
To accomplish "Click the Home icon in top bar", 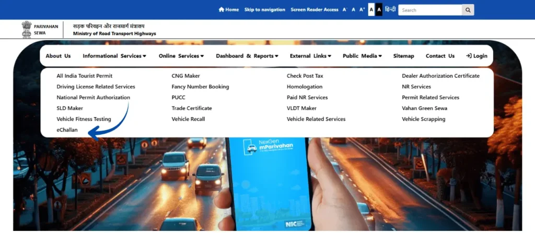I will (x=222, y=9).
